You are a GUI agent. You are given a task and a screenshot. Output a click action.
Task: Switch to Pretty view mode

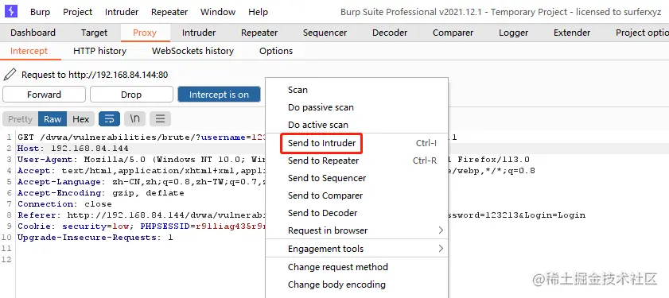click(20, 119)
